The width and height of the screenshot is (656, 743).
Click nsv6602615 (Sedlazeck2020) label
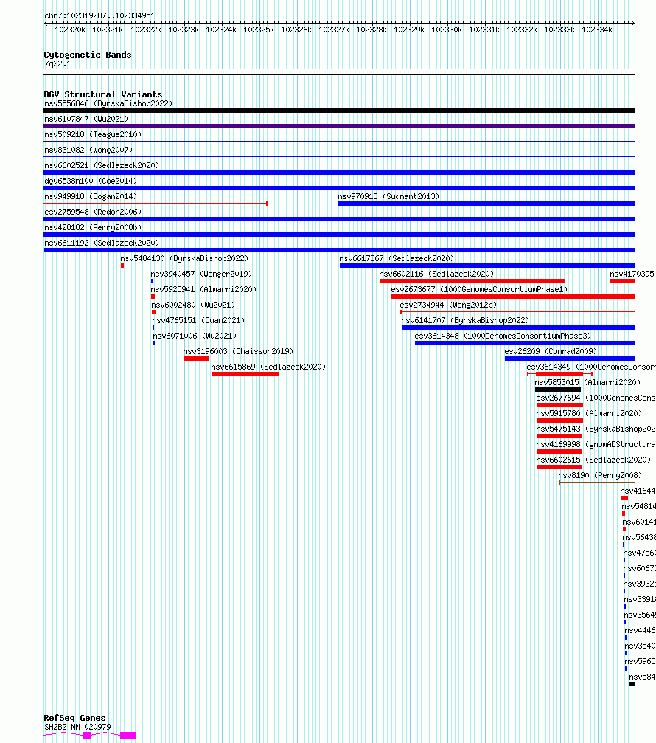pos(593,460)
